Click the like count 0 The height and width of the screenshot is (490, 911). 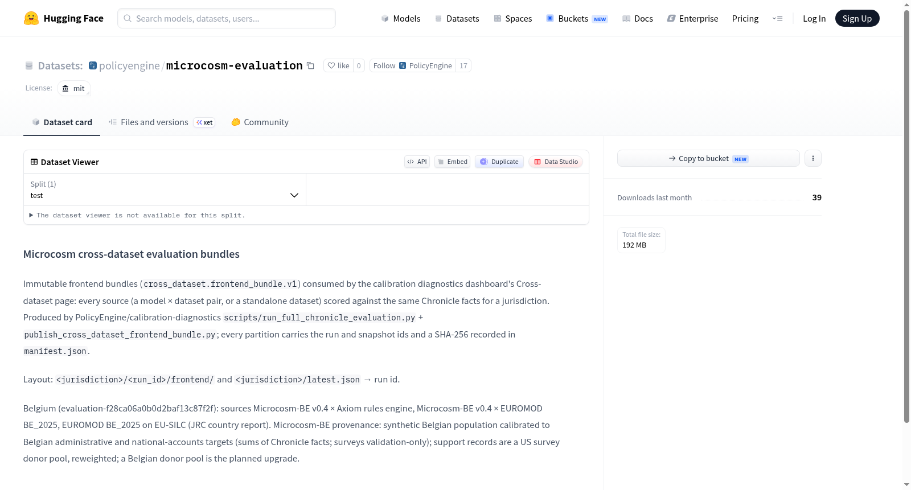point(359,65)
